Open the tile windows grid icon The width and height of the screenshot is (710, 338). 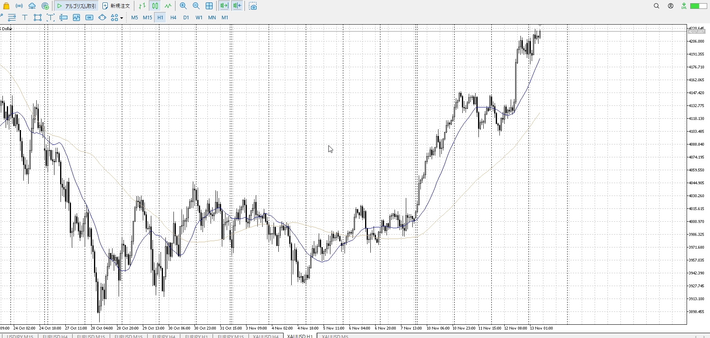pyautogui.click(x=209, y=6)
